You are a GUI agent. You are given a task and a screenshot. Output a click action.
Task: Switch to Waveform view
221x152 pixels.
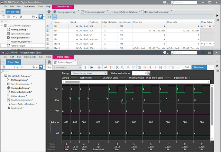[x=199, y=67]
